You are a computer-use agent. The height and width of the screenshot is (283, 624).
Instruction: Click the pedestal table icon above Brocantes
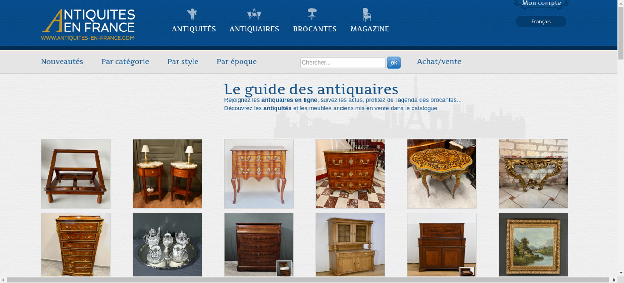pyautogui.click(x=312, y=14)
